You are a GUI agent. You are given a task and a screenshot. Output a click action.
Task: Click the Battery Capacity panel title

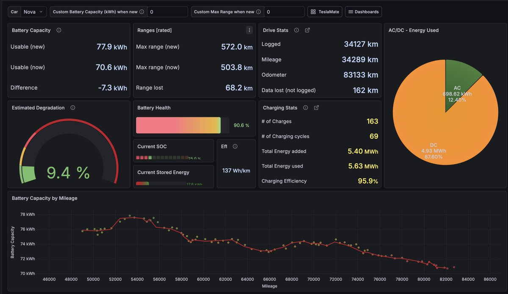[x=31, y=30]
